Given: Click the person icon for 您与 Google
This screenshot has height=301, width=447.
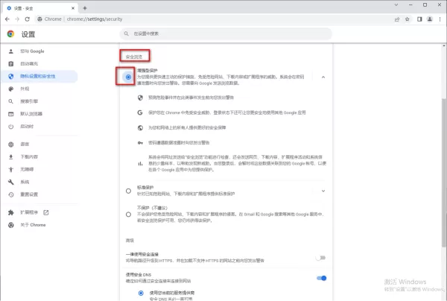Looking at the screenshot, I should tap(11, 51).
